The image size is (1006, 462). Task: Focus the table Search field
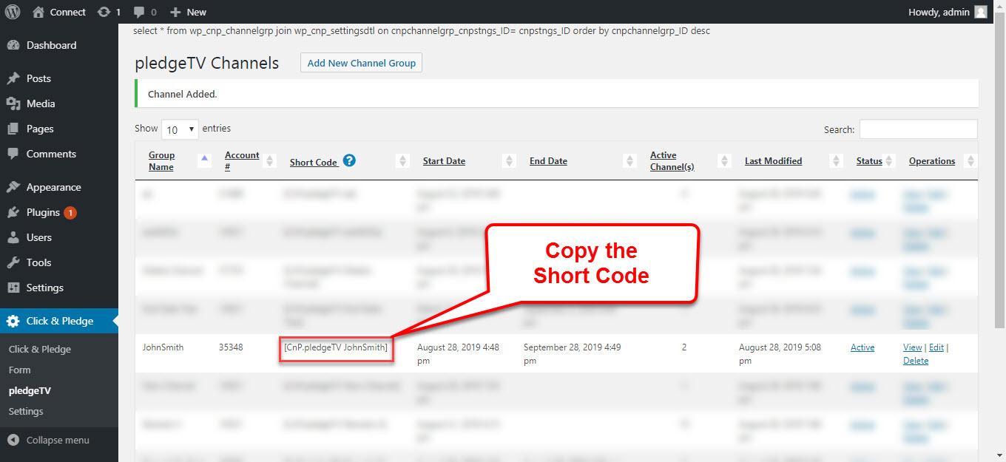[x=918, y=129]
